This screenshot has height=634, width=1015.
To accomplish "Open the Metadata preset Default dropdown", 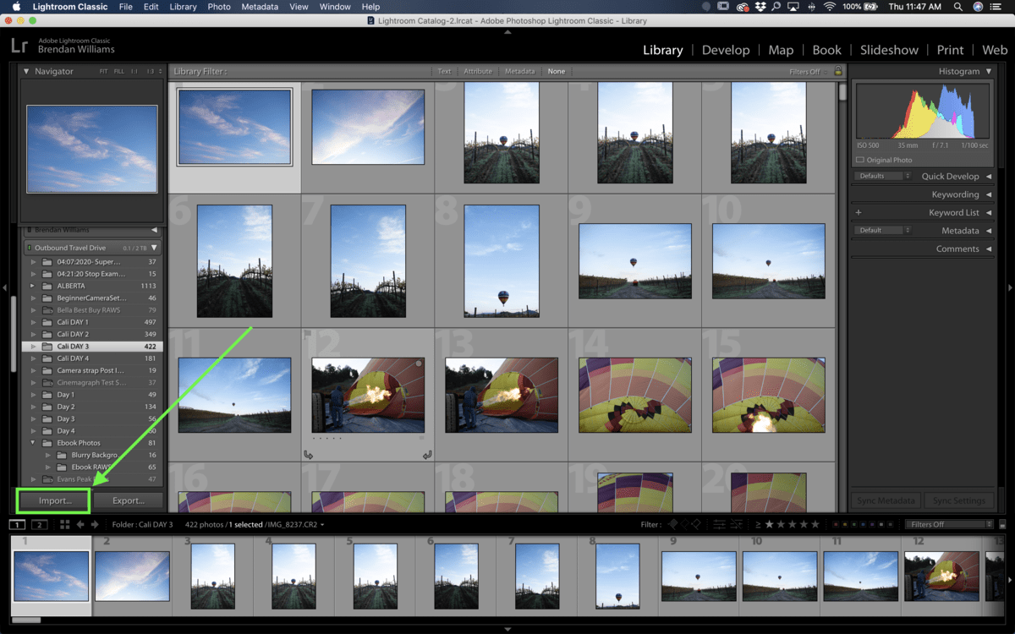I will (882, 230).
